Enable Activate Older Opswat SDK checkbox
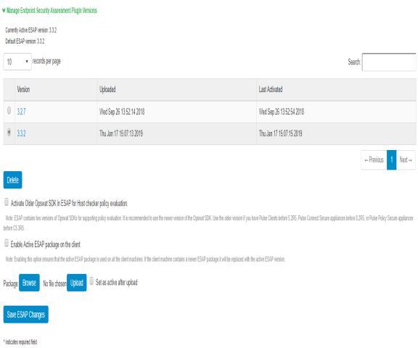 pos(7,202)
